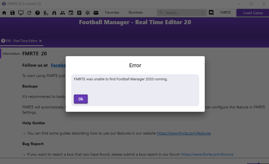Click the calendar icon in the toolbar
The width and height of the screenshot is (269, 164).
click(x=71, y=13)
